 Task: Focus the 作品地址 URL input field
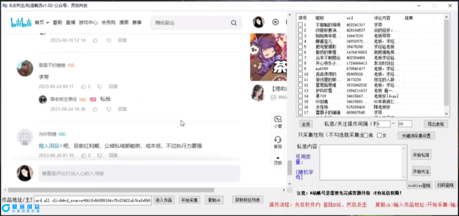click(93, 200)
